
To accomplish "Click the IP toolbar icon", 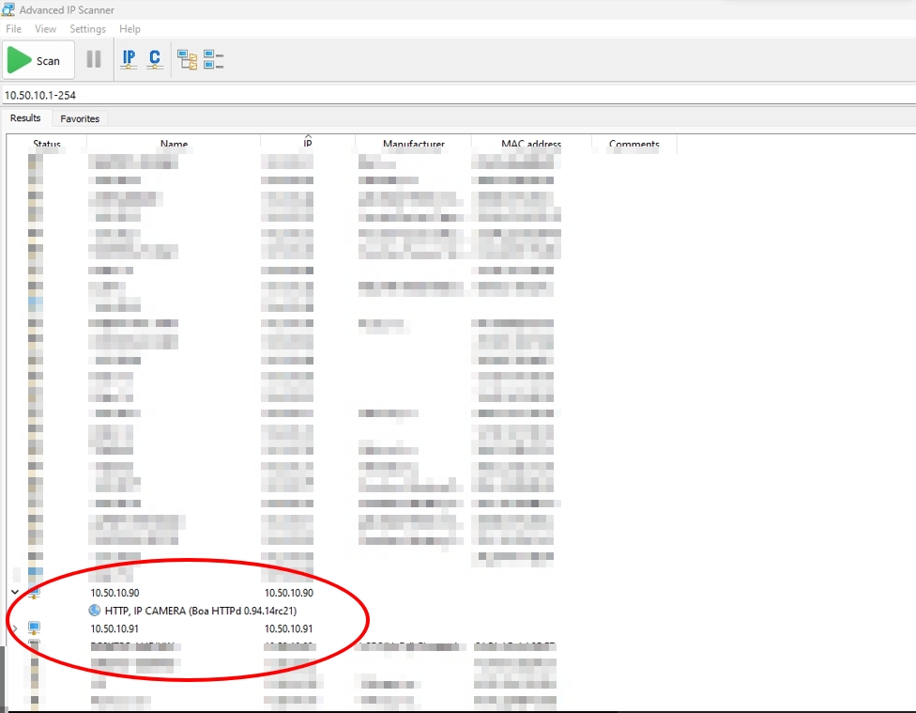I will pyautogui.click(x=129, y=59).
